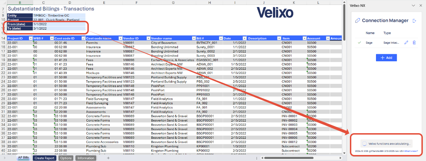Close the Velixo NX task pane
Screen dimensions: 426x161
coord(420,5)
